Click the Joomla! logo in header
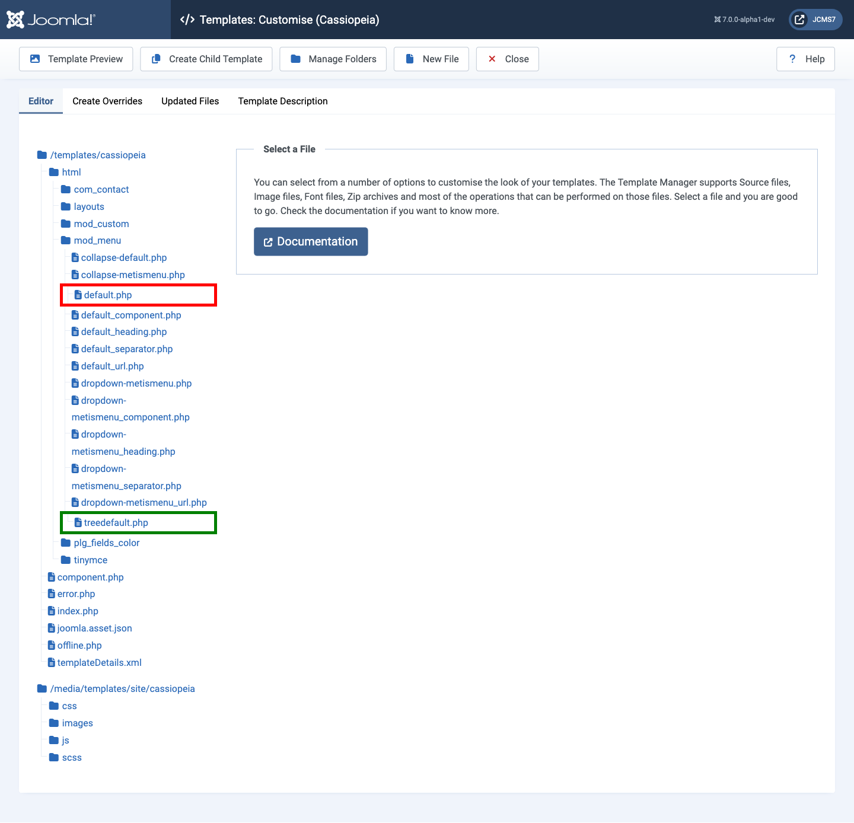The image size is (854, 823). click(51, 20)
